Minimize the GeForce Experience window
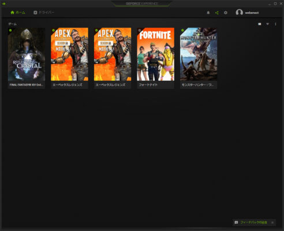 pyautogui.click(x=270, y=3)
